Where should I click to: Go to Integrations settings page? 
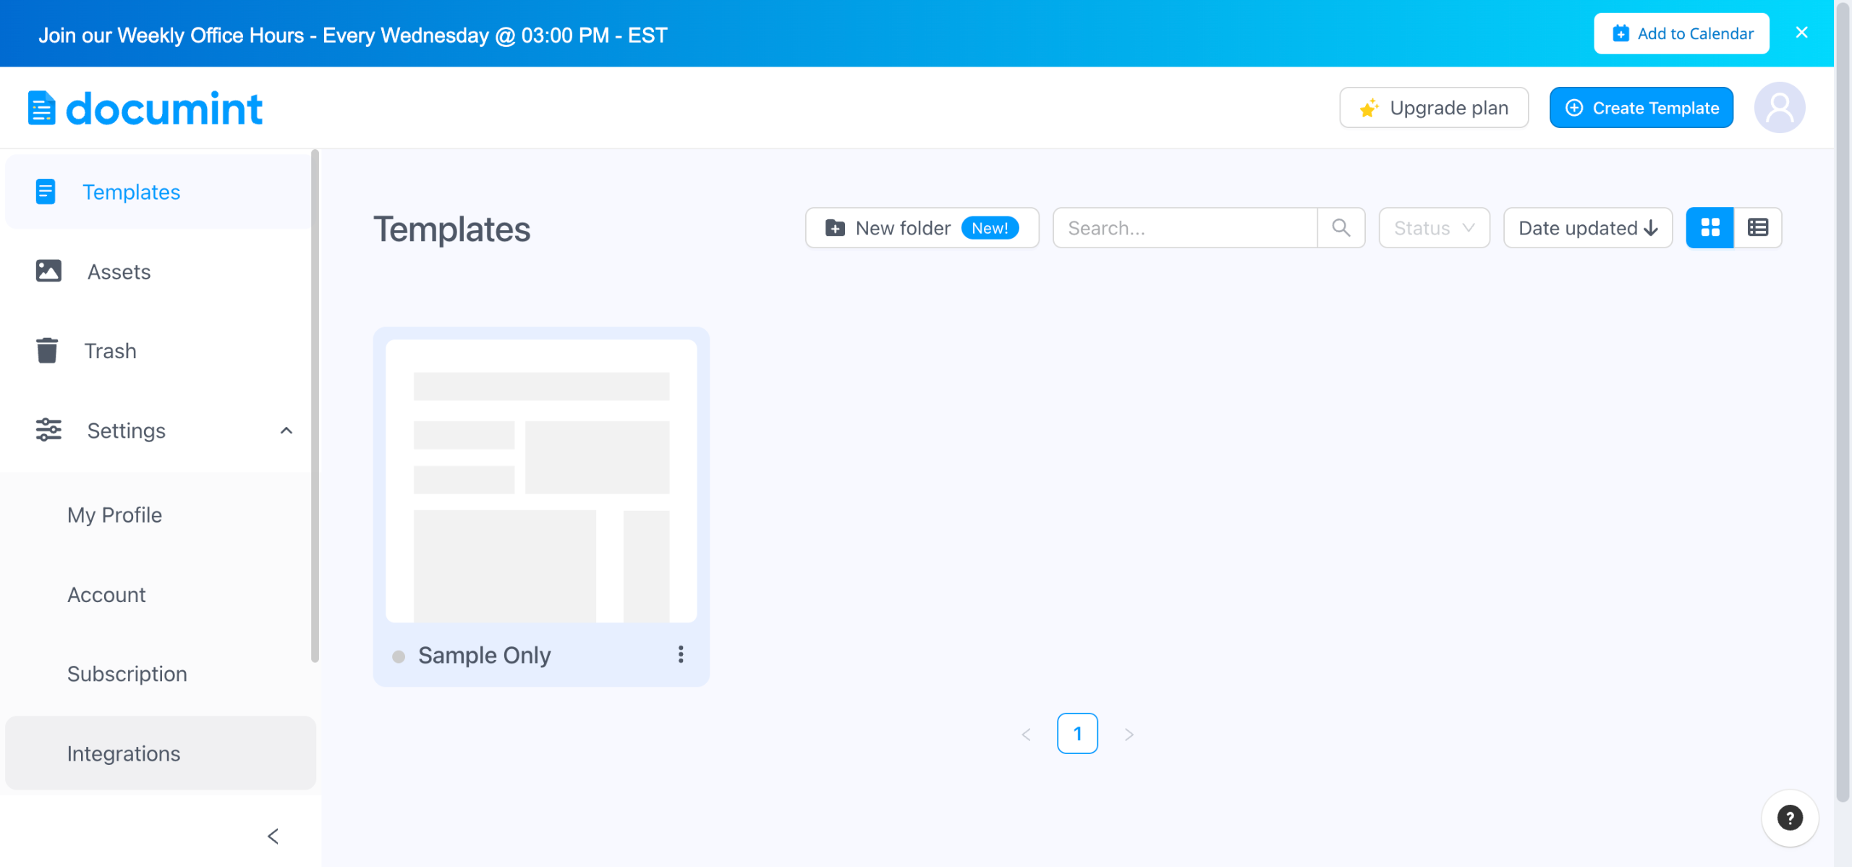(124, 753)
